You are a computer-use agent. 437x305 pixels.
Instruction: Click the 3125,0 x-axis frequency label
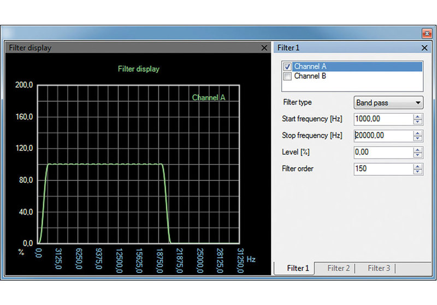pyautogui.click(x=58, y=259)
